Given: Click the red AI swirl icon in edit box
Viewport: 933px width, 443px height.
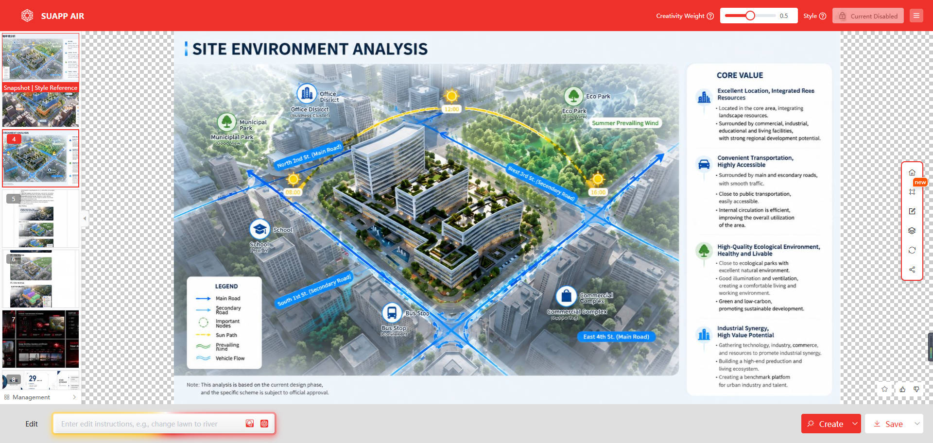Looking at the screenshot, I should (264, 424).
